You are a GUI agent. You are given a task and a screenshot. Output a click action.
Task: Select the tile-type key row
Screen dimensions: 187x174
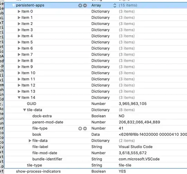coord(96,165)
